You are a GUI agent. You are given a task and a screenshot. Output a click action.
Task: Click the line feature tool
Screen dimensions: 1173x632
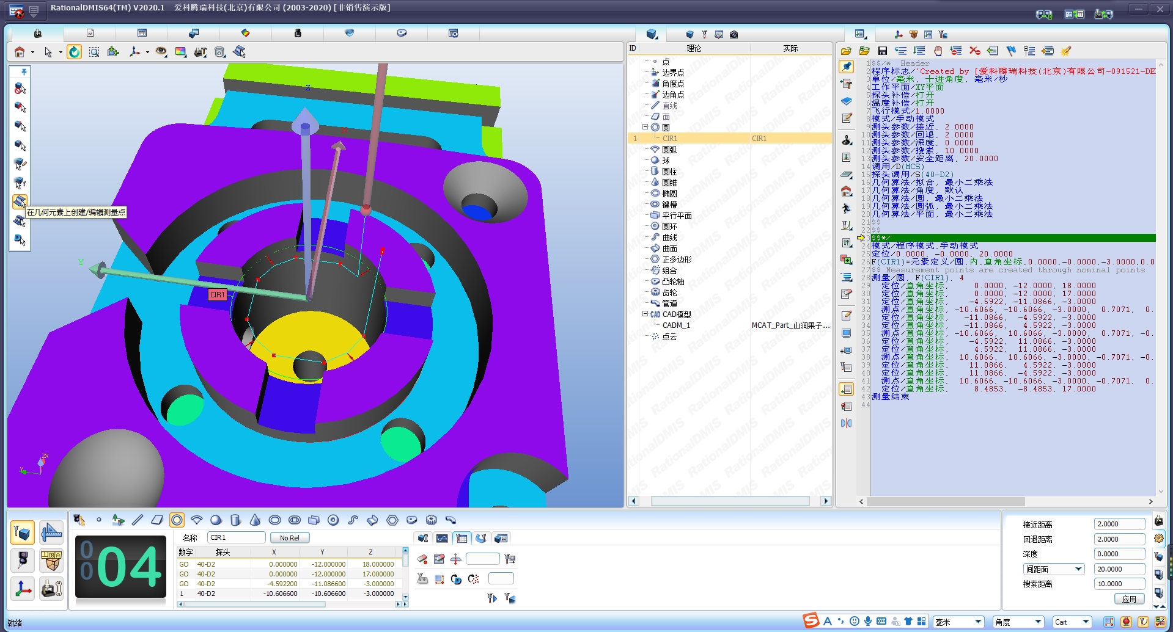click(138, 520)
